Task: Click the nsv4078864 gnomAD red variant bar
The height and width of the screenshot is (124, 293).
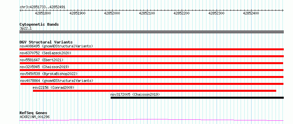Action: point(152,84)
